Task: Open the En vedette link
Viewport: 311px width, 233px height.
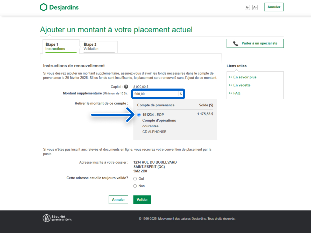Action: coord(242,85)
